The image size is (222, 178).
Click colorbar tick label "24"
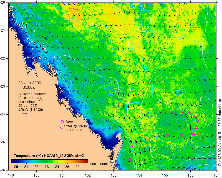tap(57, 167)
